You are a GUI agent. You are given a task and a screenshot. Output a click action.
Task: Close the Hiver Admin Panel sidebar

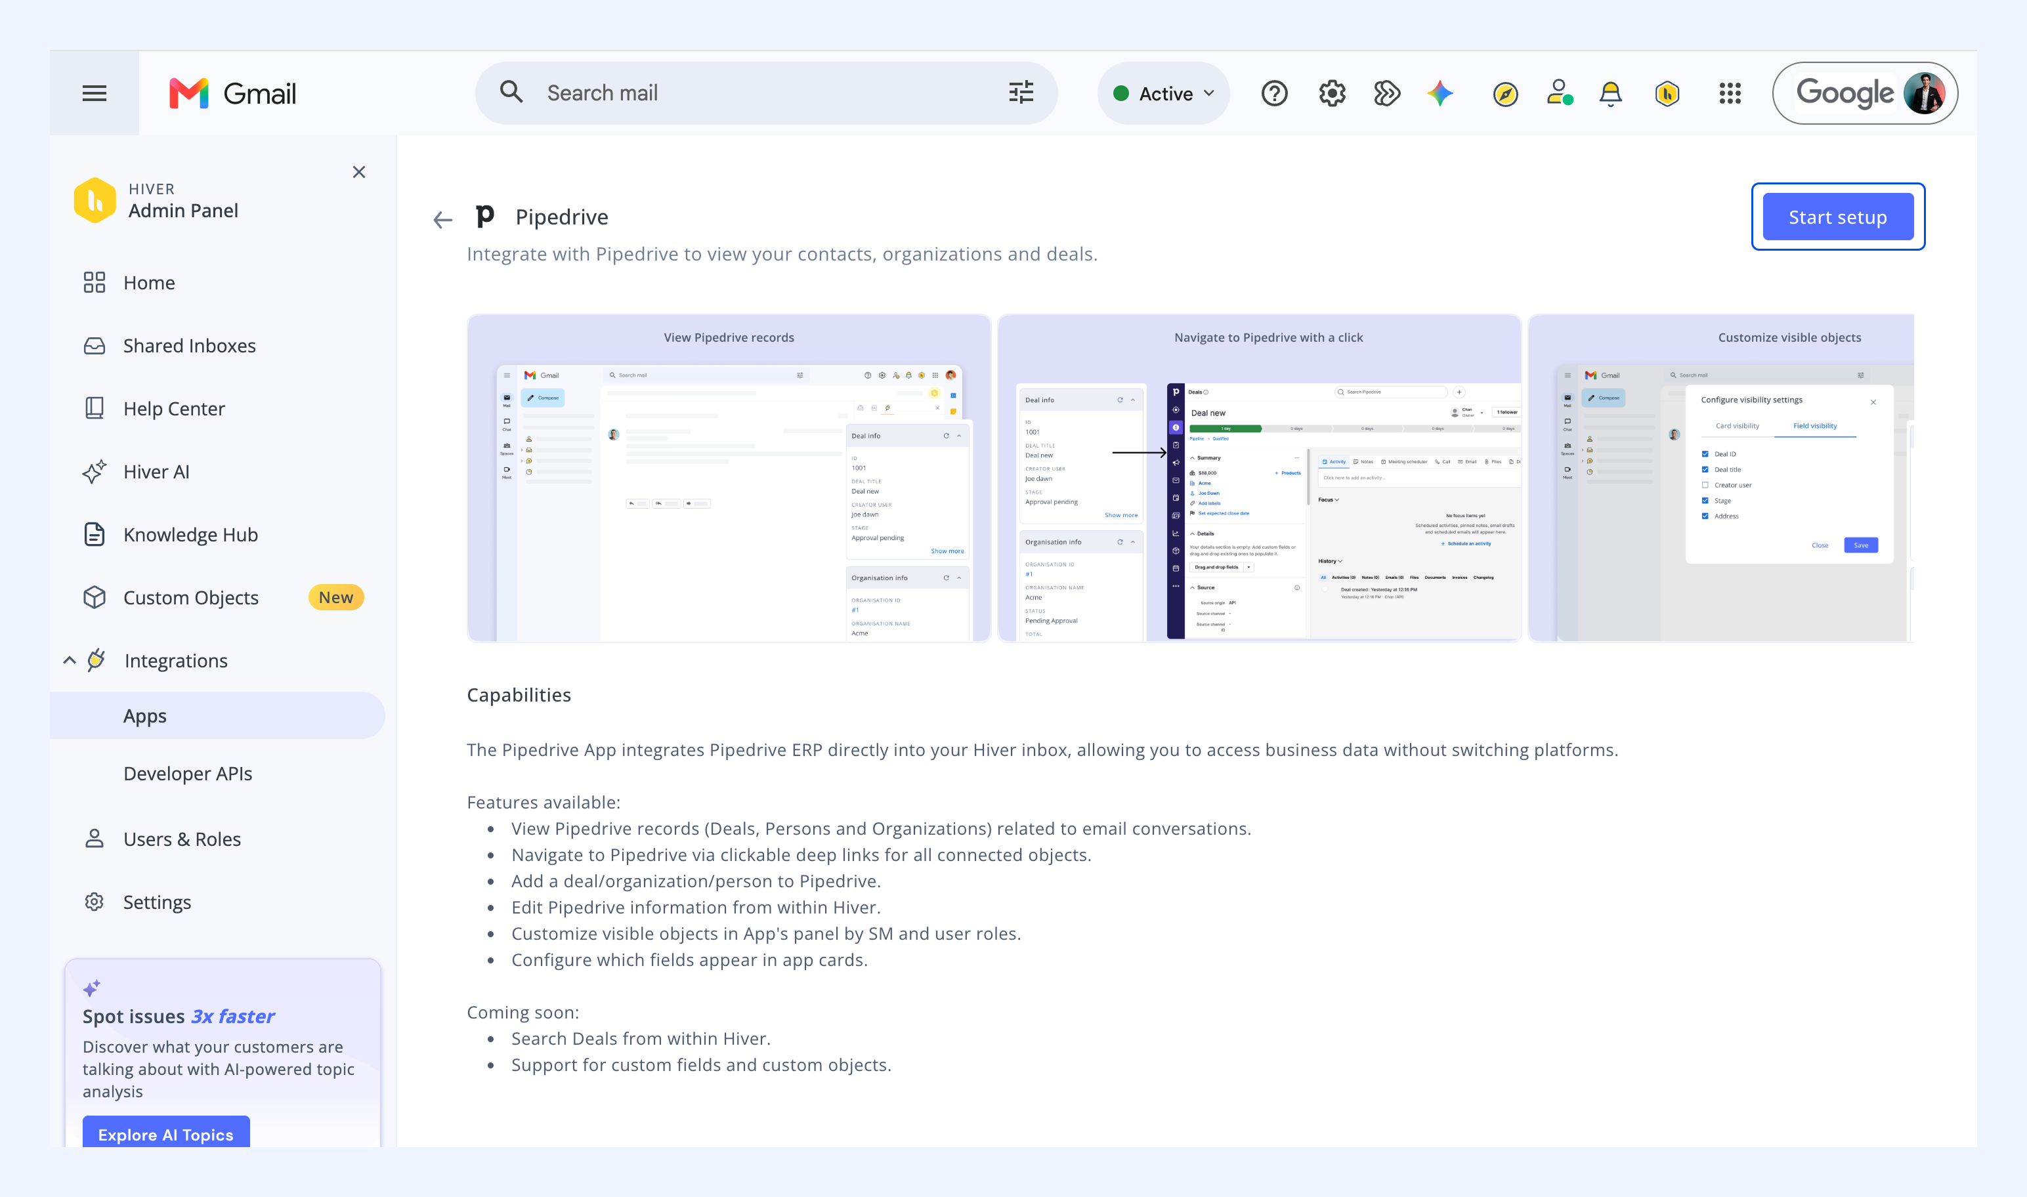(x=359, y=172)
